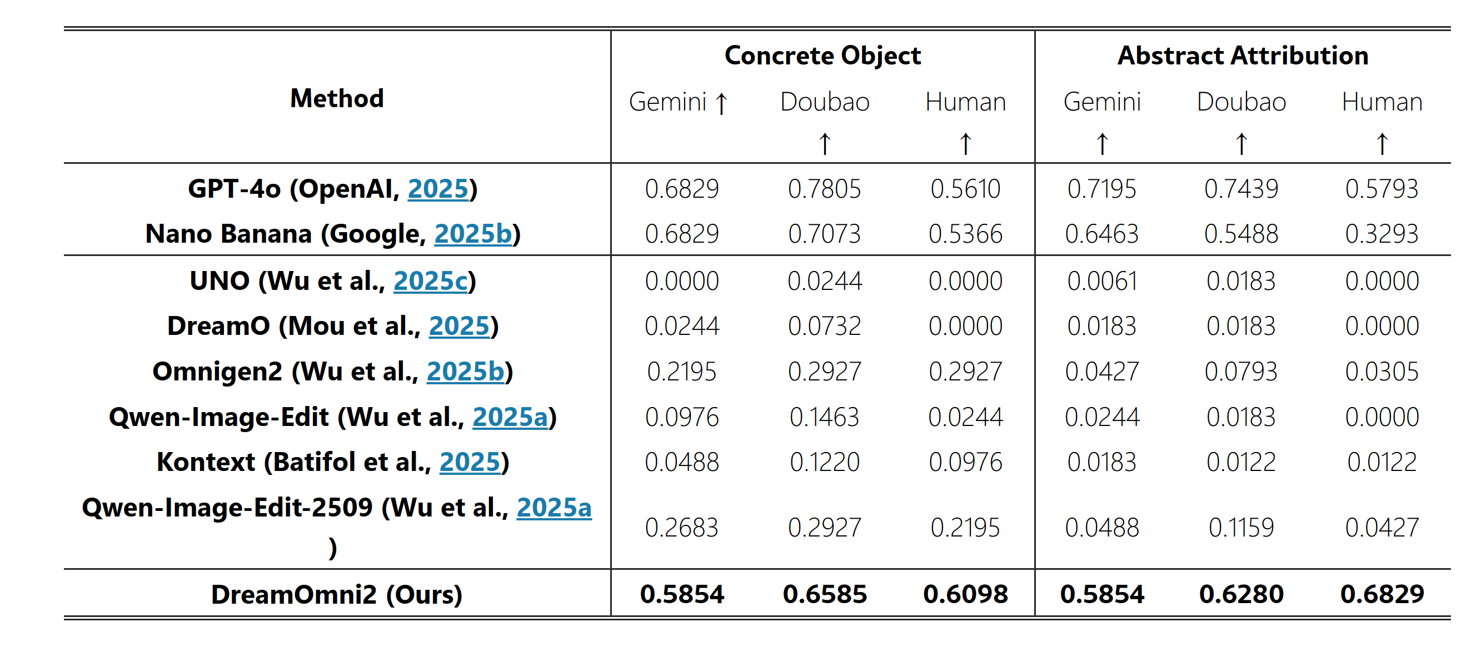Viewport: 1476px width, 662px height.
Task: Click the 0.7805 GPT-4o Doubao score
Action: coord(825,189)
